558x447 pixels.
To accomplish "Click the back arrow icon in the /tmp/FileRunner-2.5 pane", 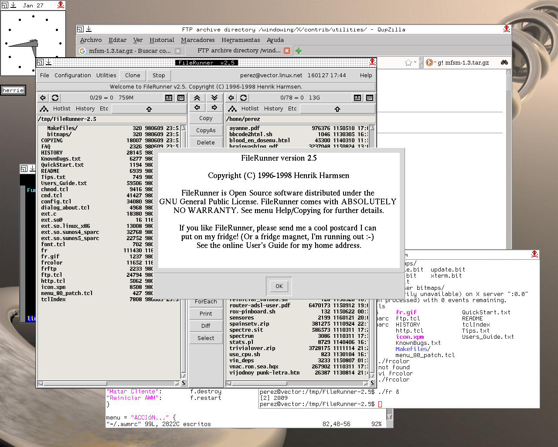I will pyautogui.click(x=43, y=98).
